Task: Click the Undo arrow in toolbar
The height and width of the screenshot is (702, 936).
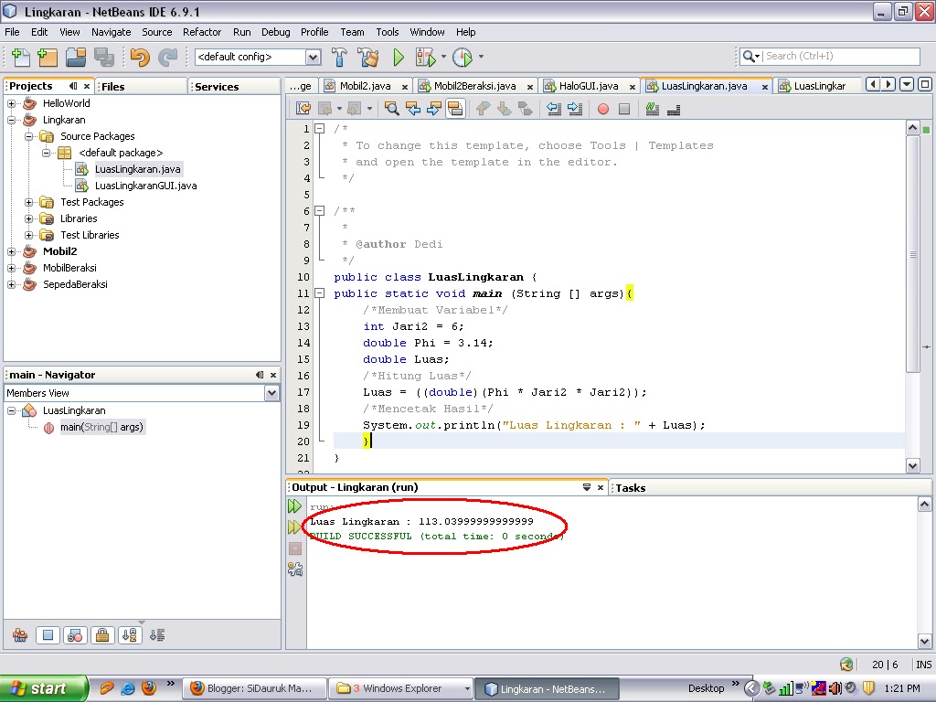Action: (139, 58)
